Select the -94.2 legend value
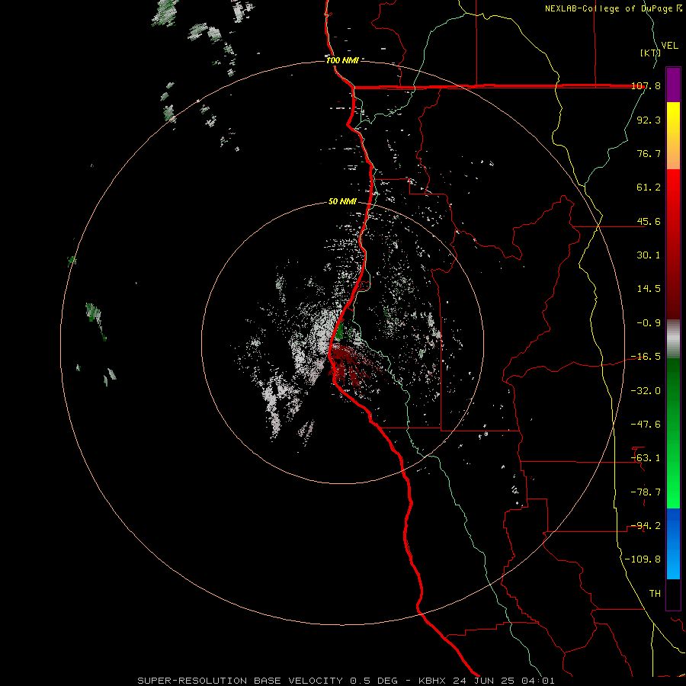 click(x=646, y=526)
